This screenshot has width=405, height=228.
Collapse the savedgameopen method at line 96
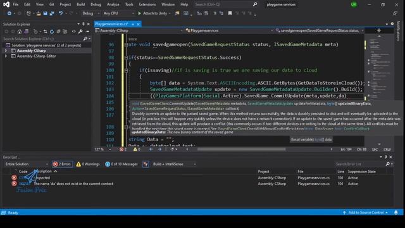coord(126,44)
